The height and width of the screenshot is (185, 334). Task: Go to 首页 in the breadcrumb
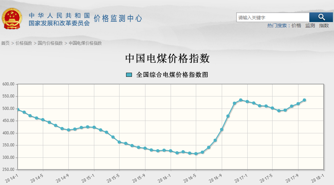[5, 43]
